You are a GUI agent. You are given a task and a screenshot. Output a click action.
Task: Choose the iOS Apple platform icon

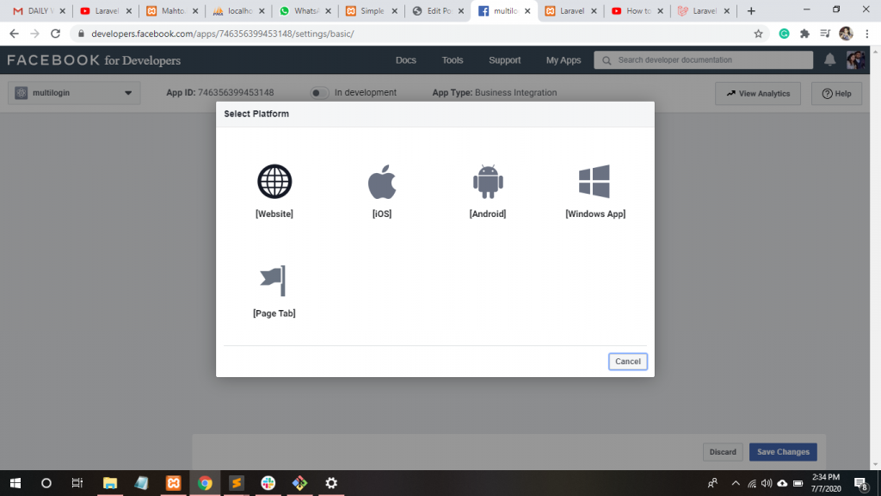382,182
